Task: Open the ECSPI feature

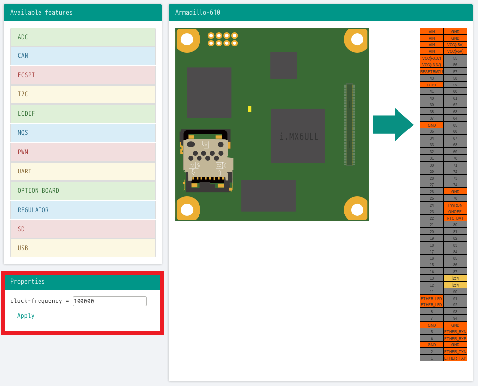Action: click(83, 75)
